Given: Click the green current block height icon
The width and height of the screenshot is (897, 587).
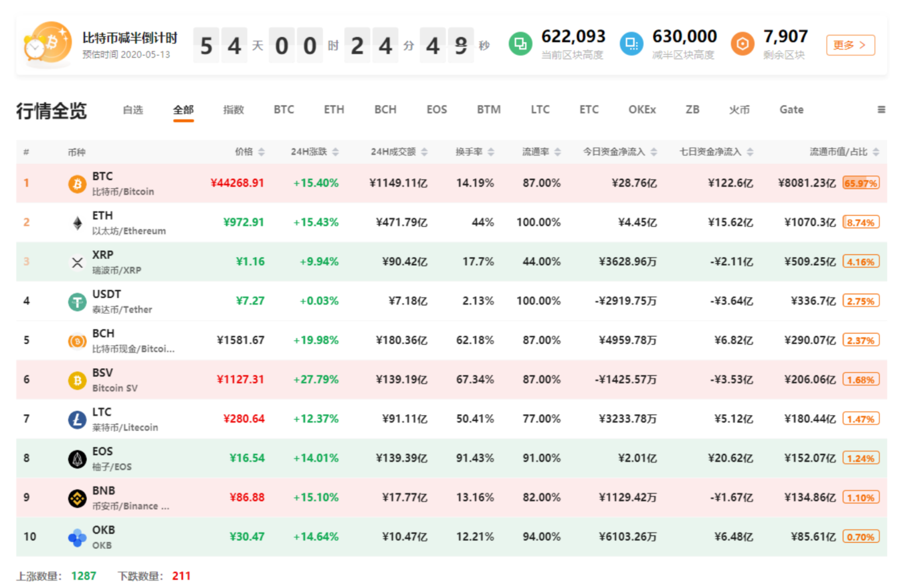Looking at the screenshot, I should [520, 44].
